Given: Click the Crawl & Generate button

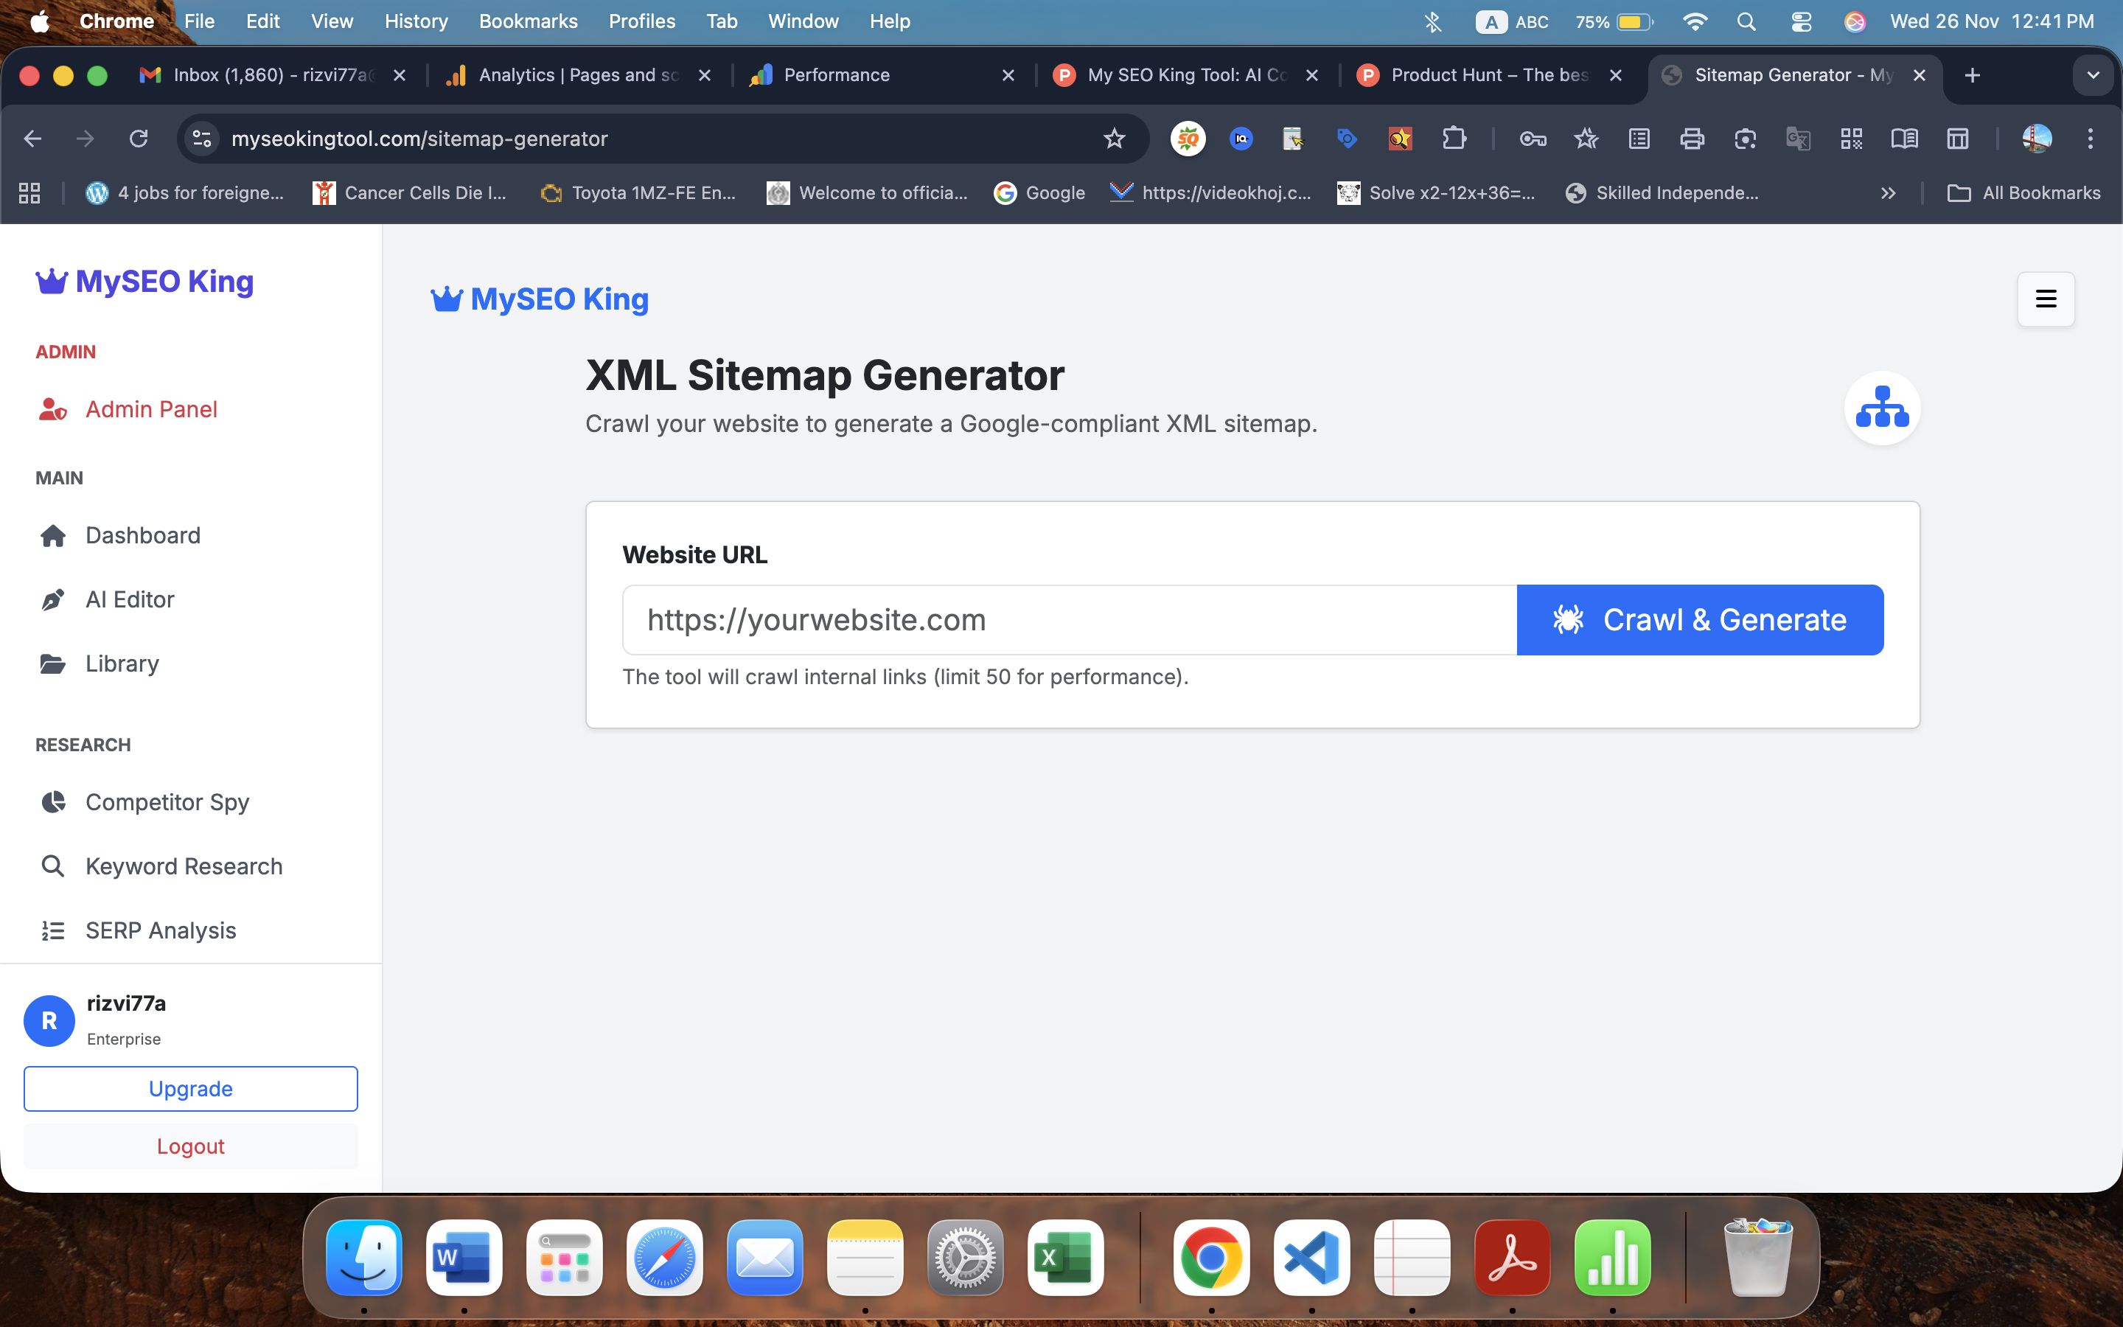Looking at the screenshot, I should (1699, 619).
